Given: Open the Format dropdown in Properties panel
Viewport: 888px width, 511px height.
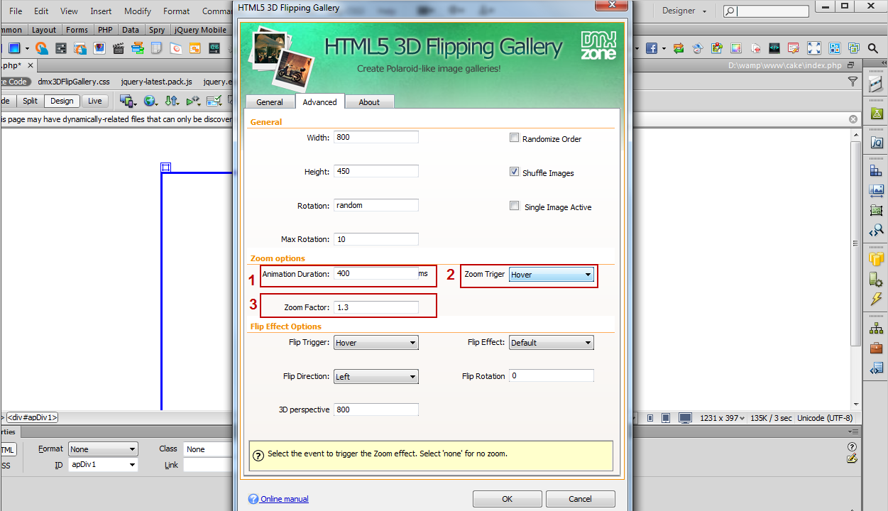Looking at the screenshot, I should click(x=103, y=449).
